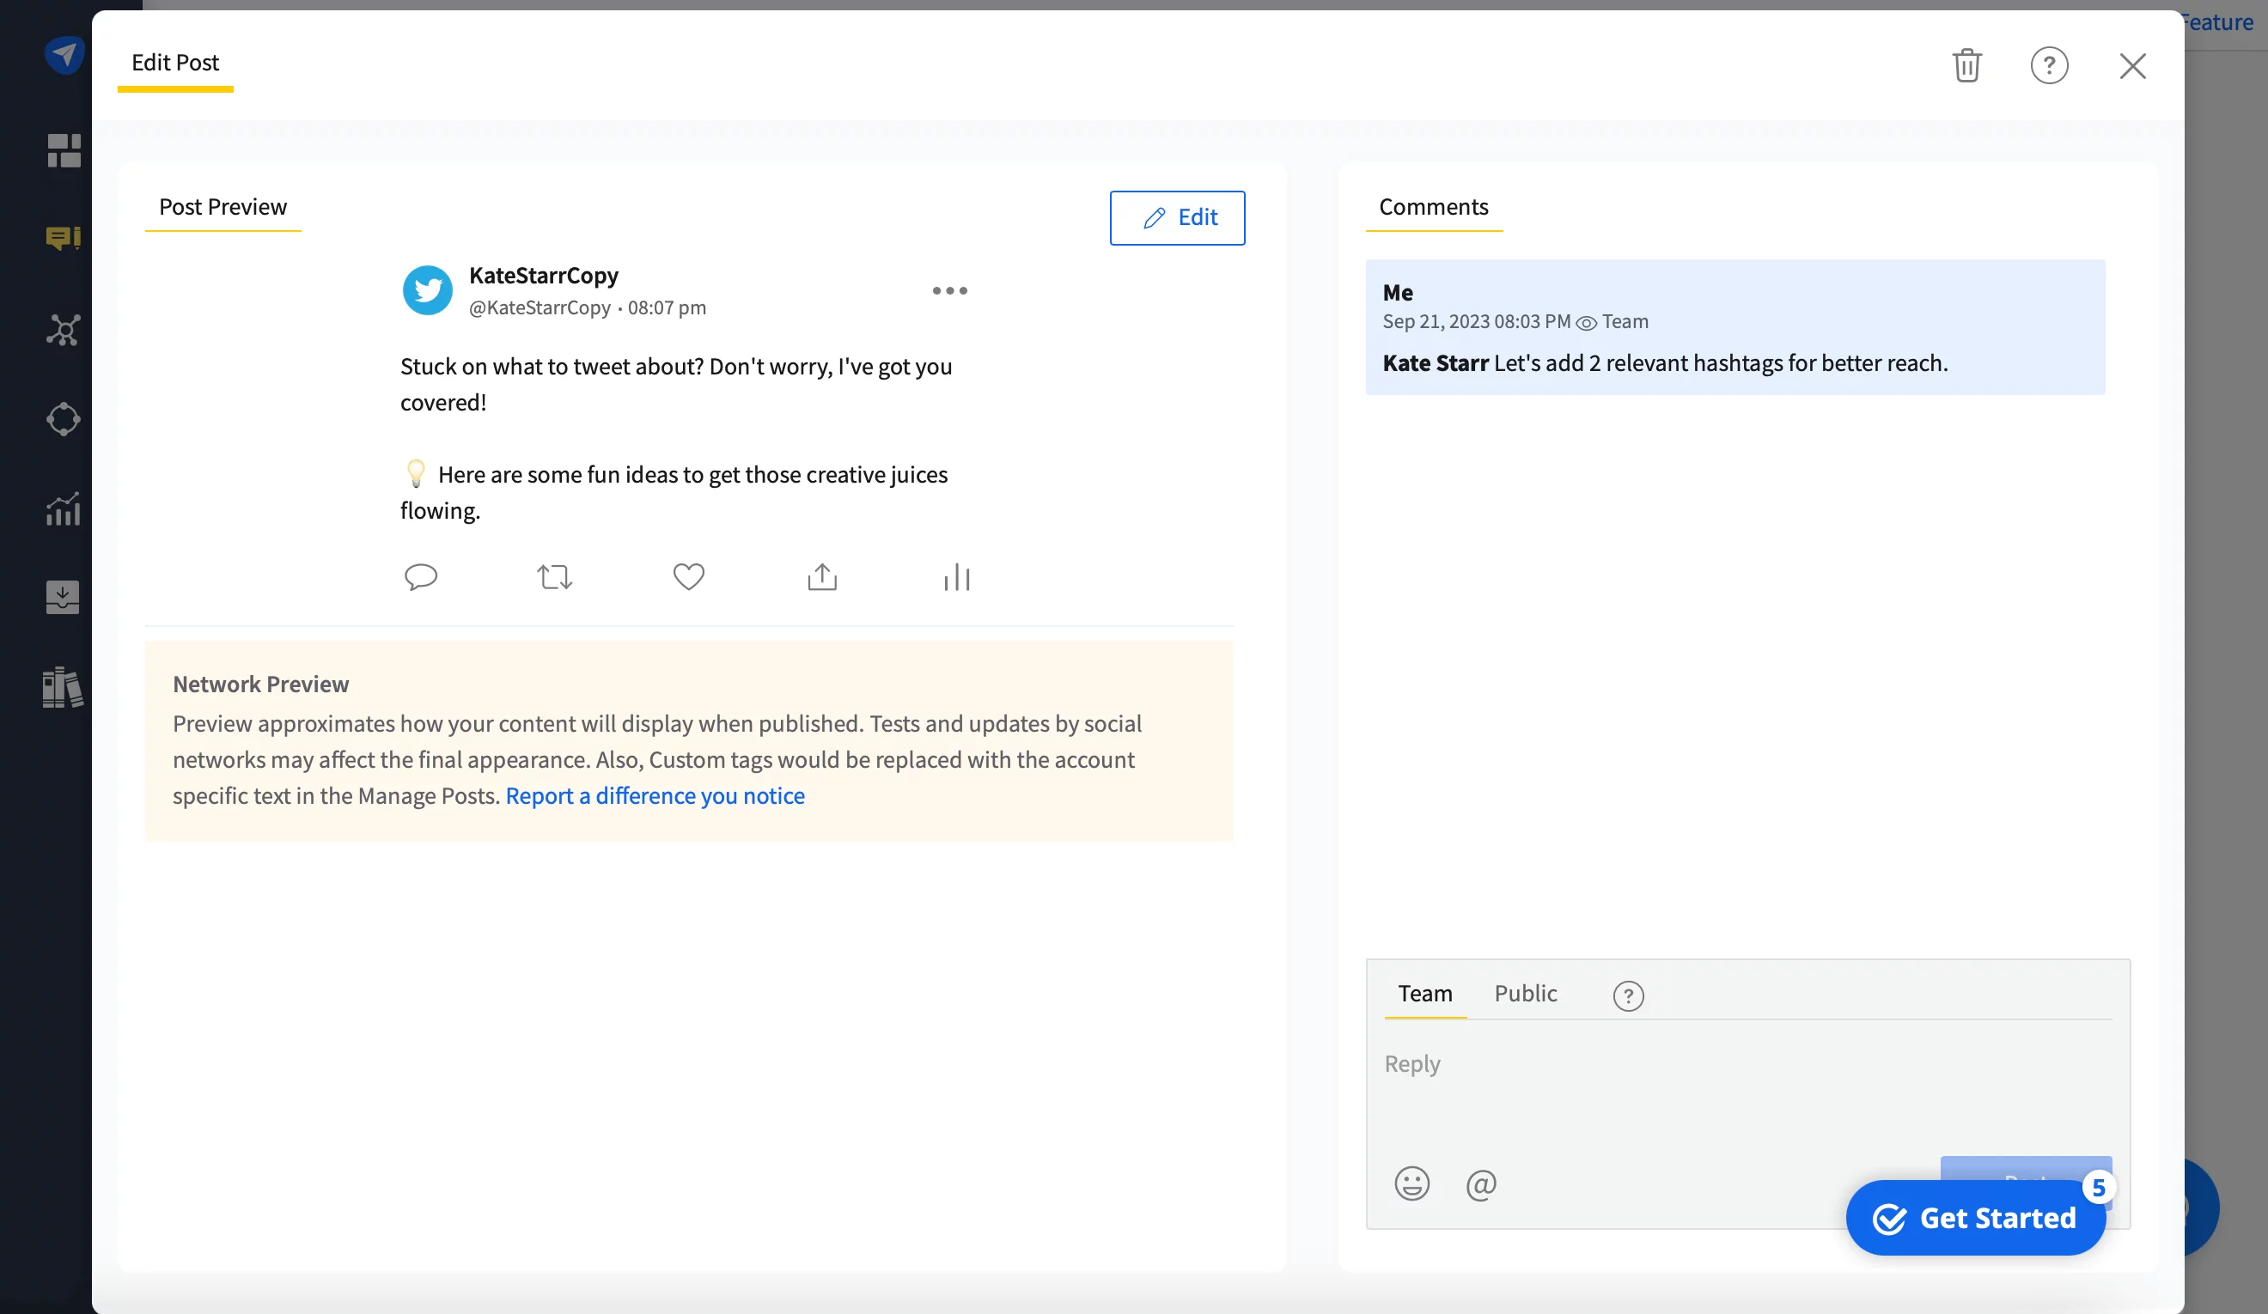The width and height of the screenshot is (2268, 1314).
Task: Open help question mark icon in header
Action: [x=2048, y=65]
